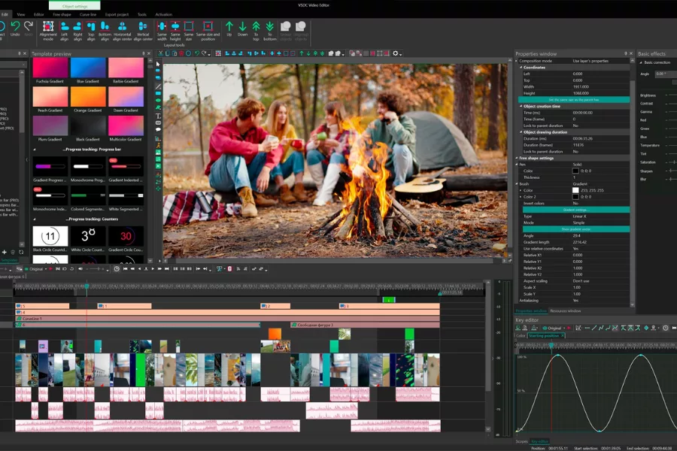Select the arrow cursor tool in vertical toolbar

(x=158, y=65)
